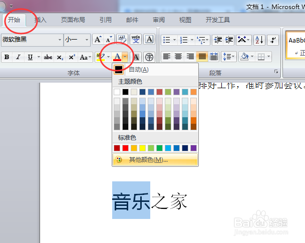Open line spacing options
This screenshot has width=305, height=243.
228,57
